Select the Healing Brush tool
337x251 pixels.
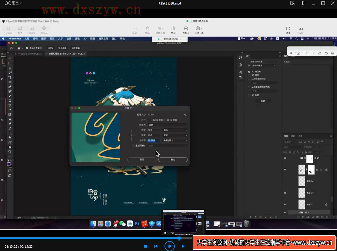10,91
